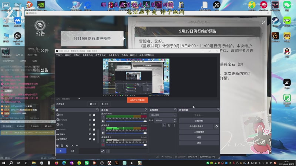Screen dimensions: 296x166
Task: Move source down with the down arrow
Action: pos(77,146)
